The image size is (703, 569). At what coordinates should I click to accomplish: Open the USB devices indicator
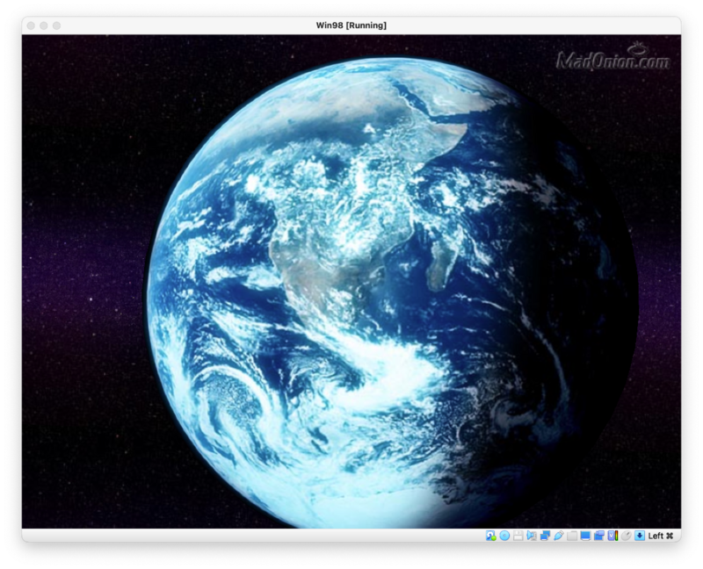(x=559, y=536)
